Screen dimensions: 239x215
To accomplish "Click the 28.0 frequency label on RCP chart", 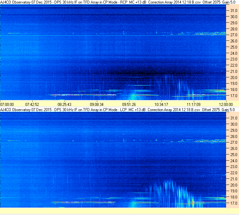I will 234,29.
